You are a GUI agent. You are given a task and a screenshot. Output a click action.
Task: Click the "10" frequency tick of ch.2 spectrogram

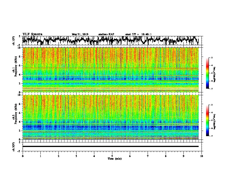pyautogui.click(x=19, y=95)
